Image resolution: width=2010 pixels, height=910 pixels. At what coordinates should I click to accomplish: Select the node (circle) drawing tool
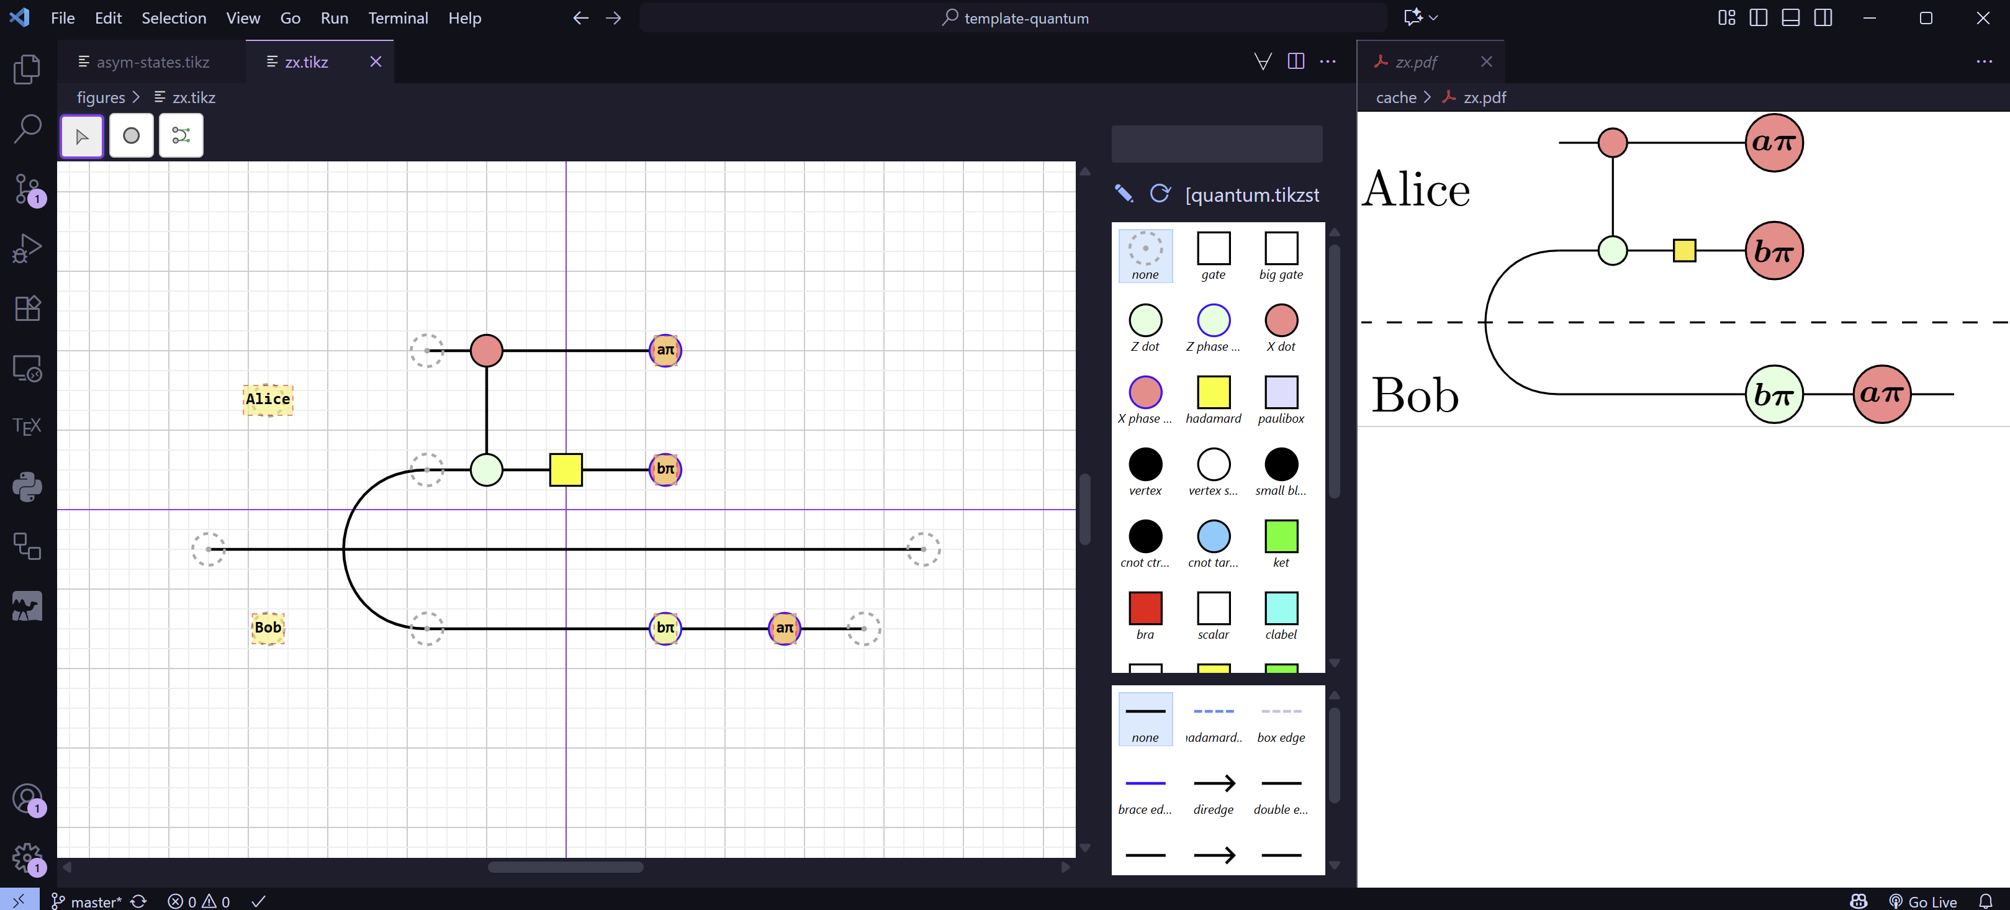pyautogui.click(x=131, y=136)
